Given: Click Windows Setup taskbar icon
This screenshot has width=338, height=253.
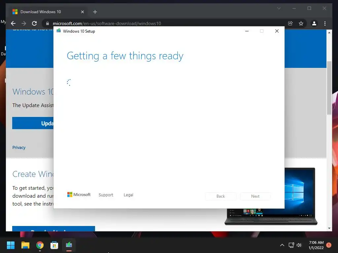Looking at the screenshot, I should coord(69,245).
